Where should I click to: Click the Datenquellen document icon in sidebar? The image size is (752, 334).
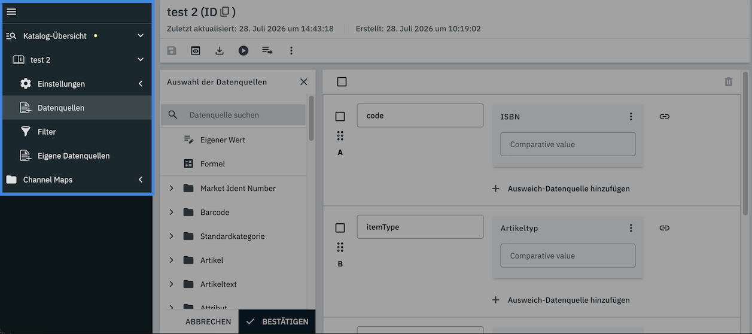(26, 108)
